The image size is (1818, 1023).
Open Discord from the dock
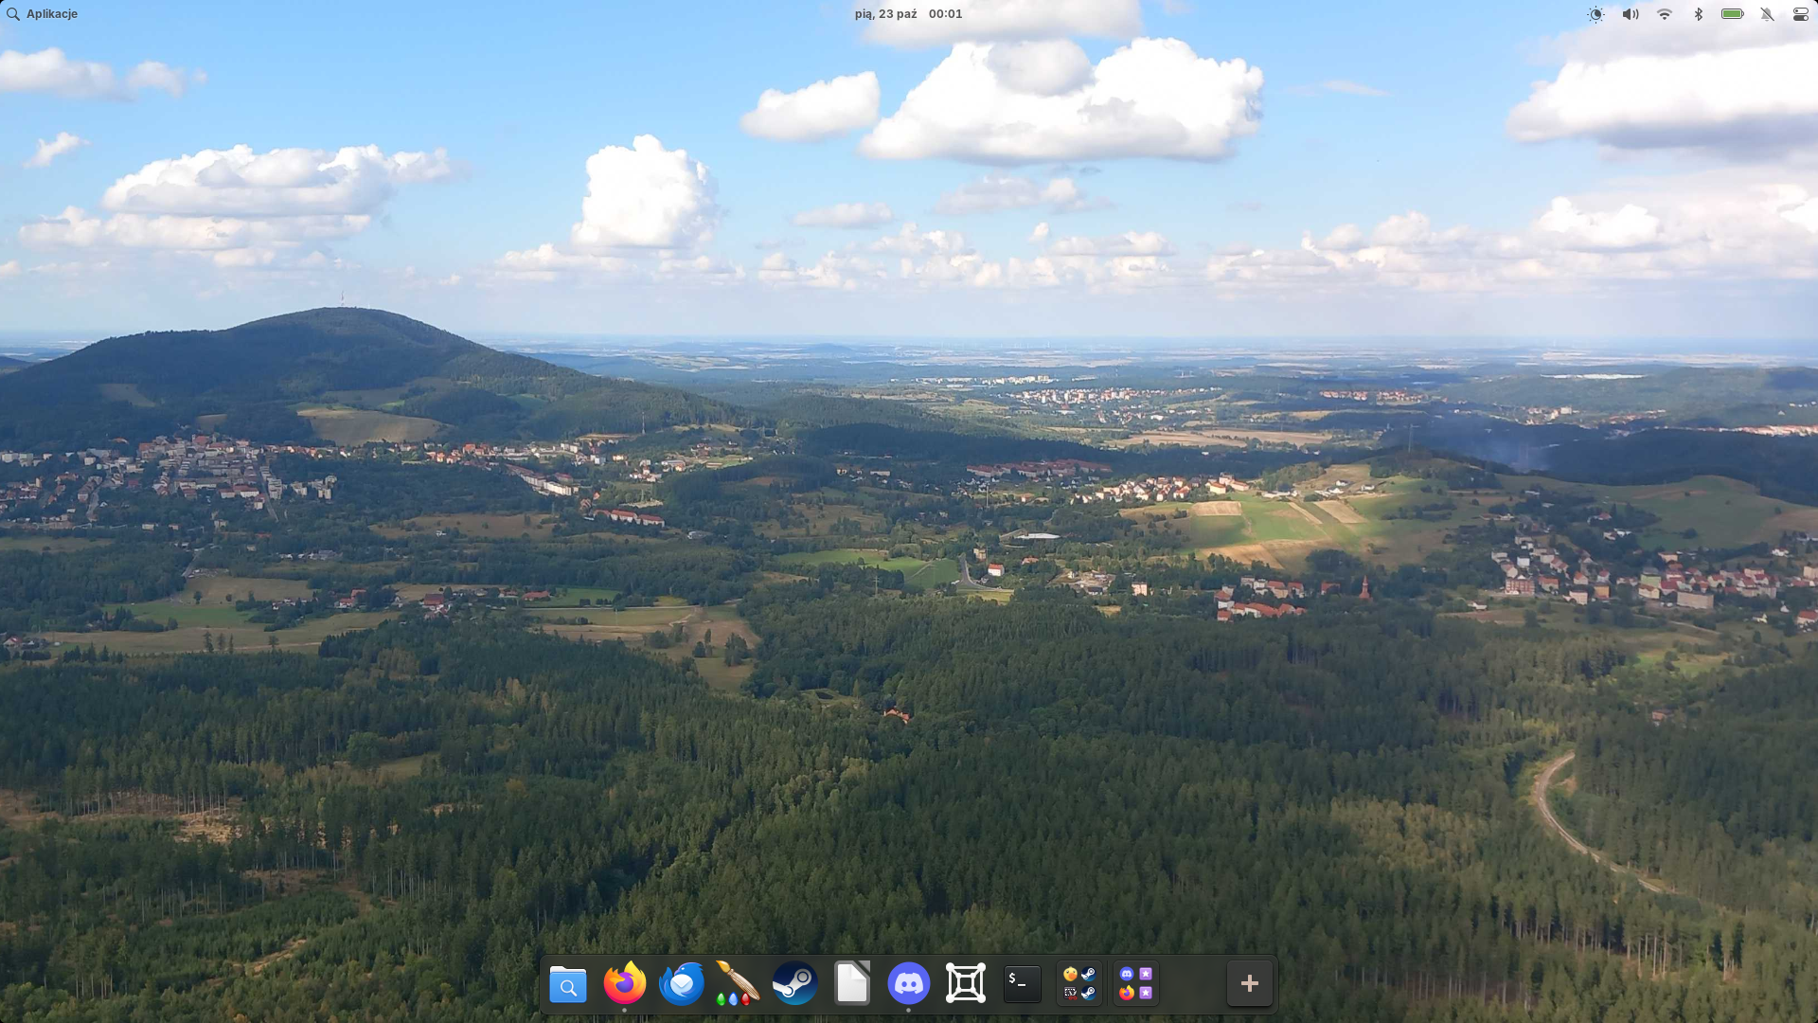coord(909,984)
